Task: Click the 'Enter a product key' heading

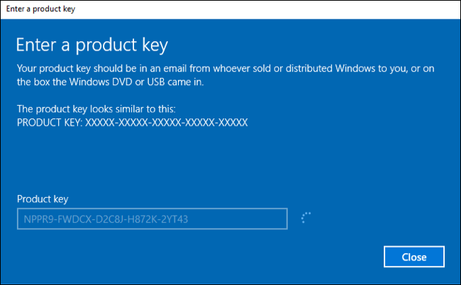Action: (x=92, y=45)
